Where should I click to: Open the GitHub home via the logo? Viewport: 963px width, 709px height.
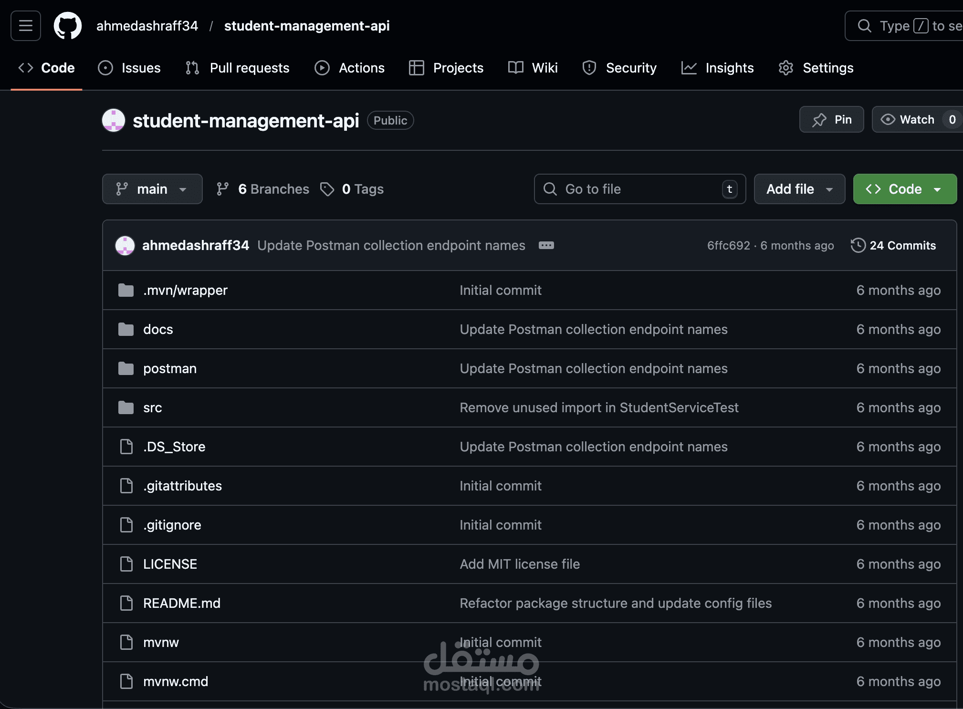point(67,26)
